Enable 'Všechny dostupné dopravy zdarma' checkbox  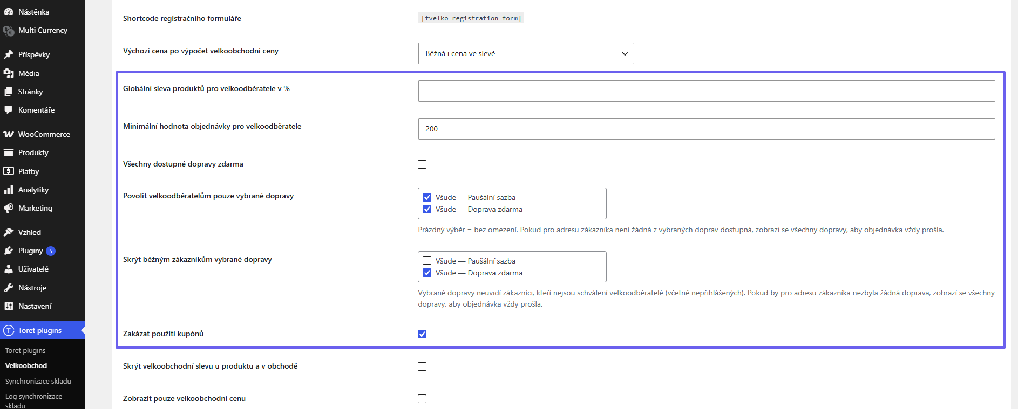tap(422, 164)
